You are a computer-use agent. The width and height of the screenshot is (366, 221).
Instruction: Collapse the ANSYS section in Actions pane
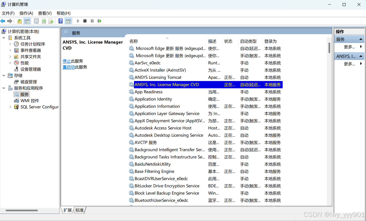pos(361,56)
